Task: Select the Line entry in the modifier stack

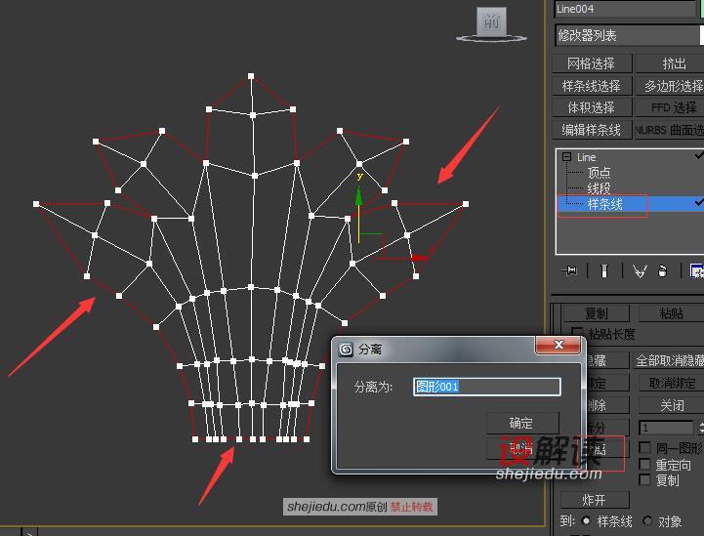Action: click(x=587, y=157)
